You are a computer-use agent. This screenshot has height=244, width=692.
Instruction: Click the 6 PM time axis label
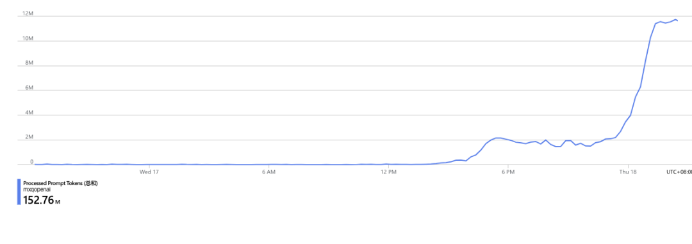[x=508, y=172]
